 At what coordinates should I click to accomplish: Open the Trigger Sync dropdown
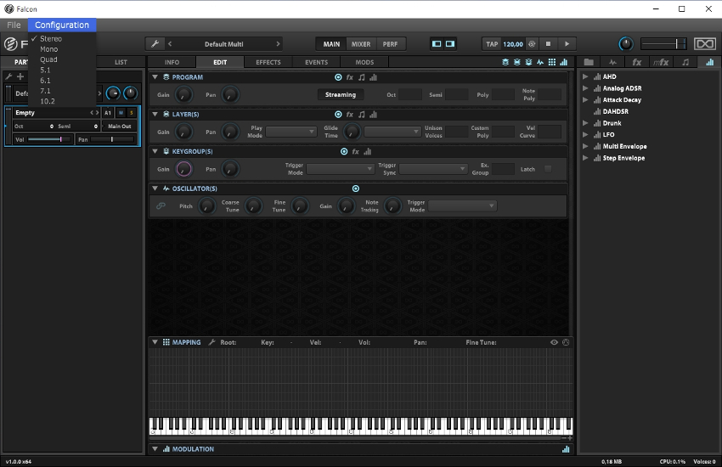433,169
